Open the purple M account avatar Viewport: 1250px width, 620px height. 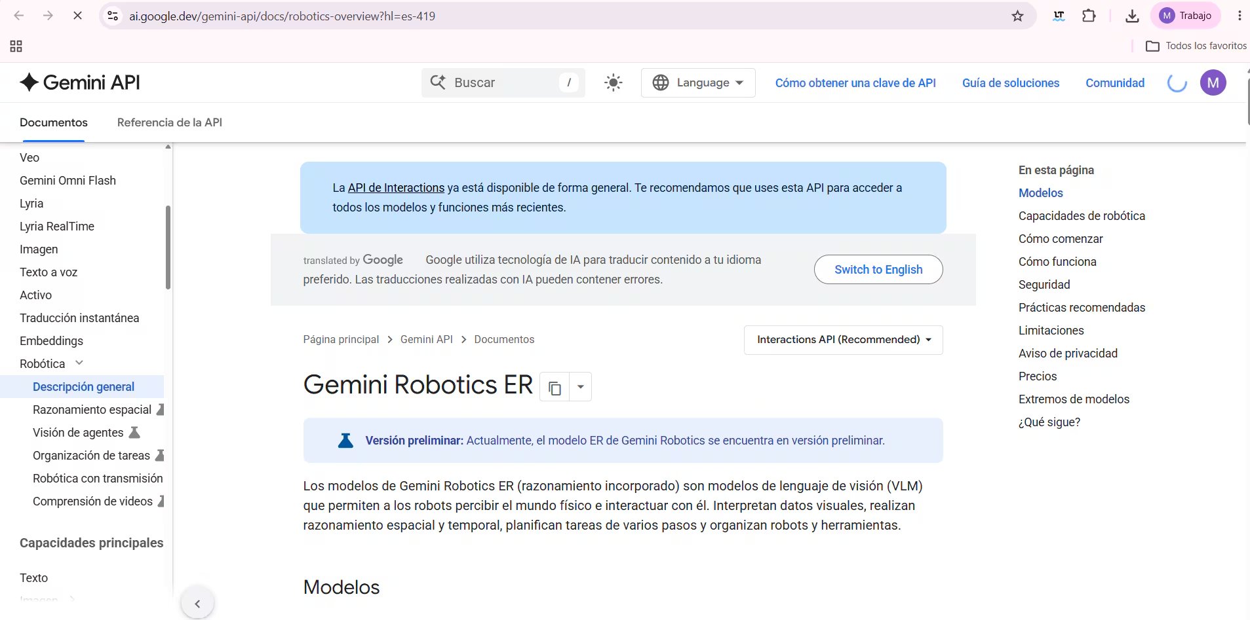tap(1213, 82)
